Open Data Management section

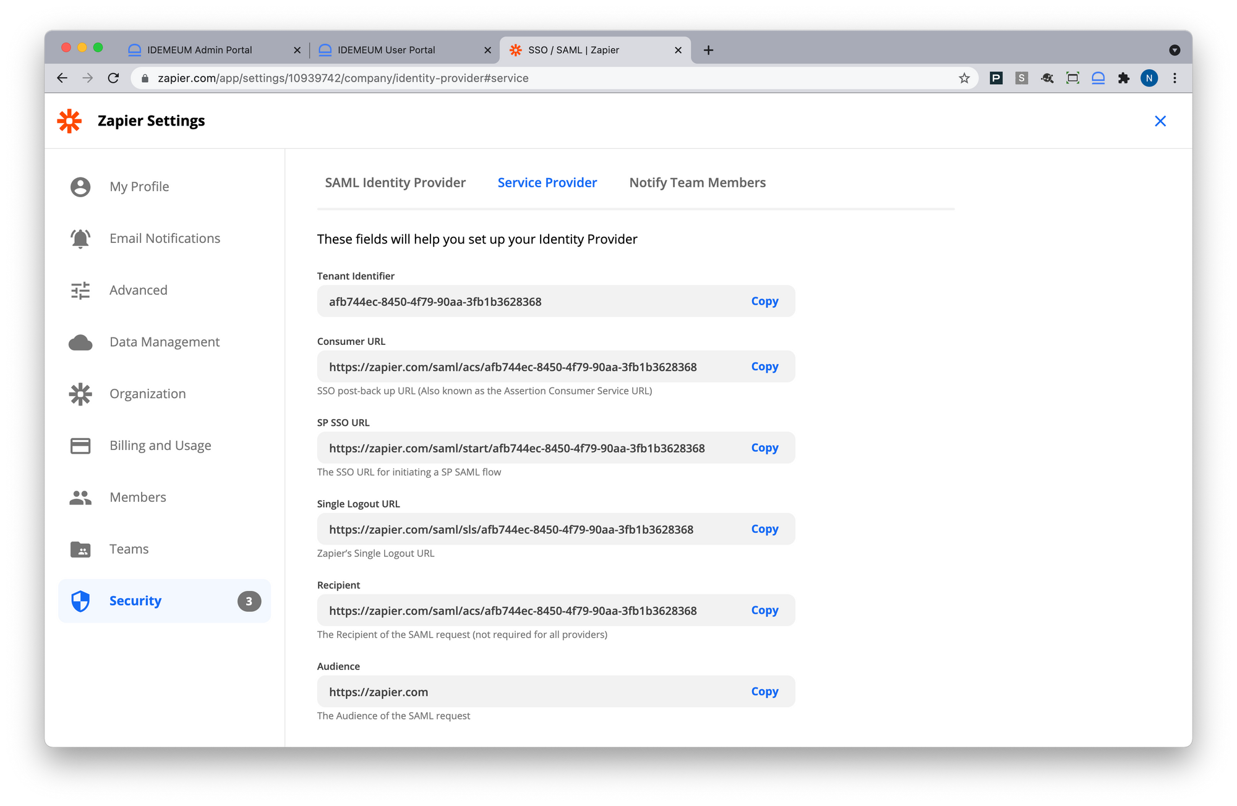[165, 342]
